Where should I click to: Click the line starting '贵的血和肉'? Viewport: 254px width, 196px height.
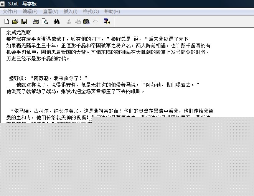pyautogui.click(x=108, y=117)
